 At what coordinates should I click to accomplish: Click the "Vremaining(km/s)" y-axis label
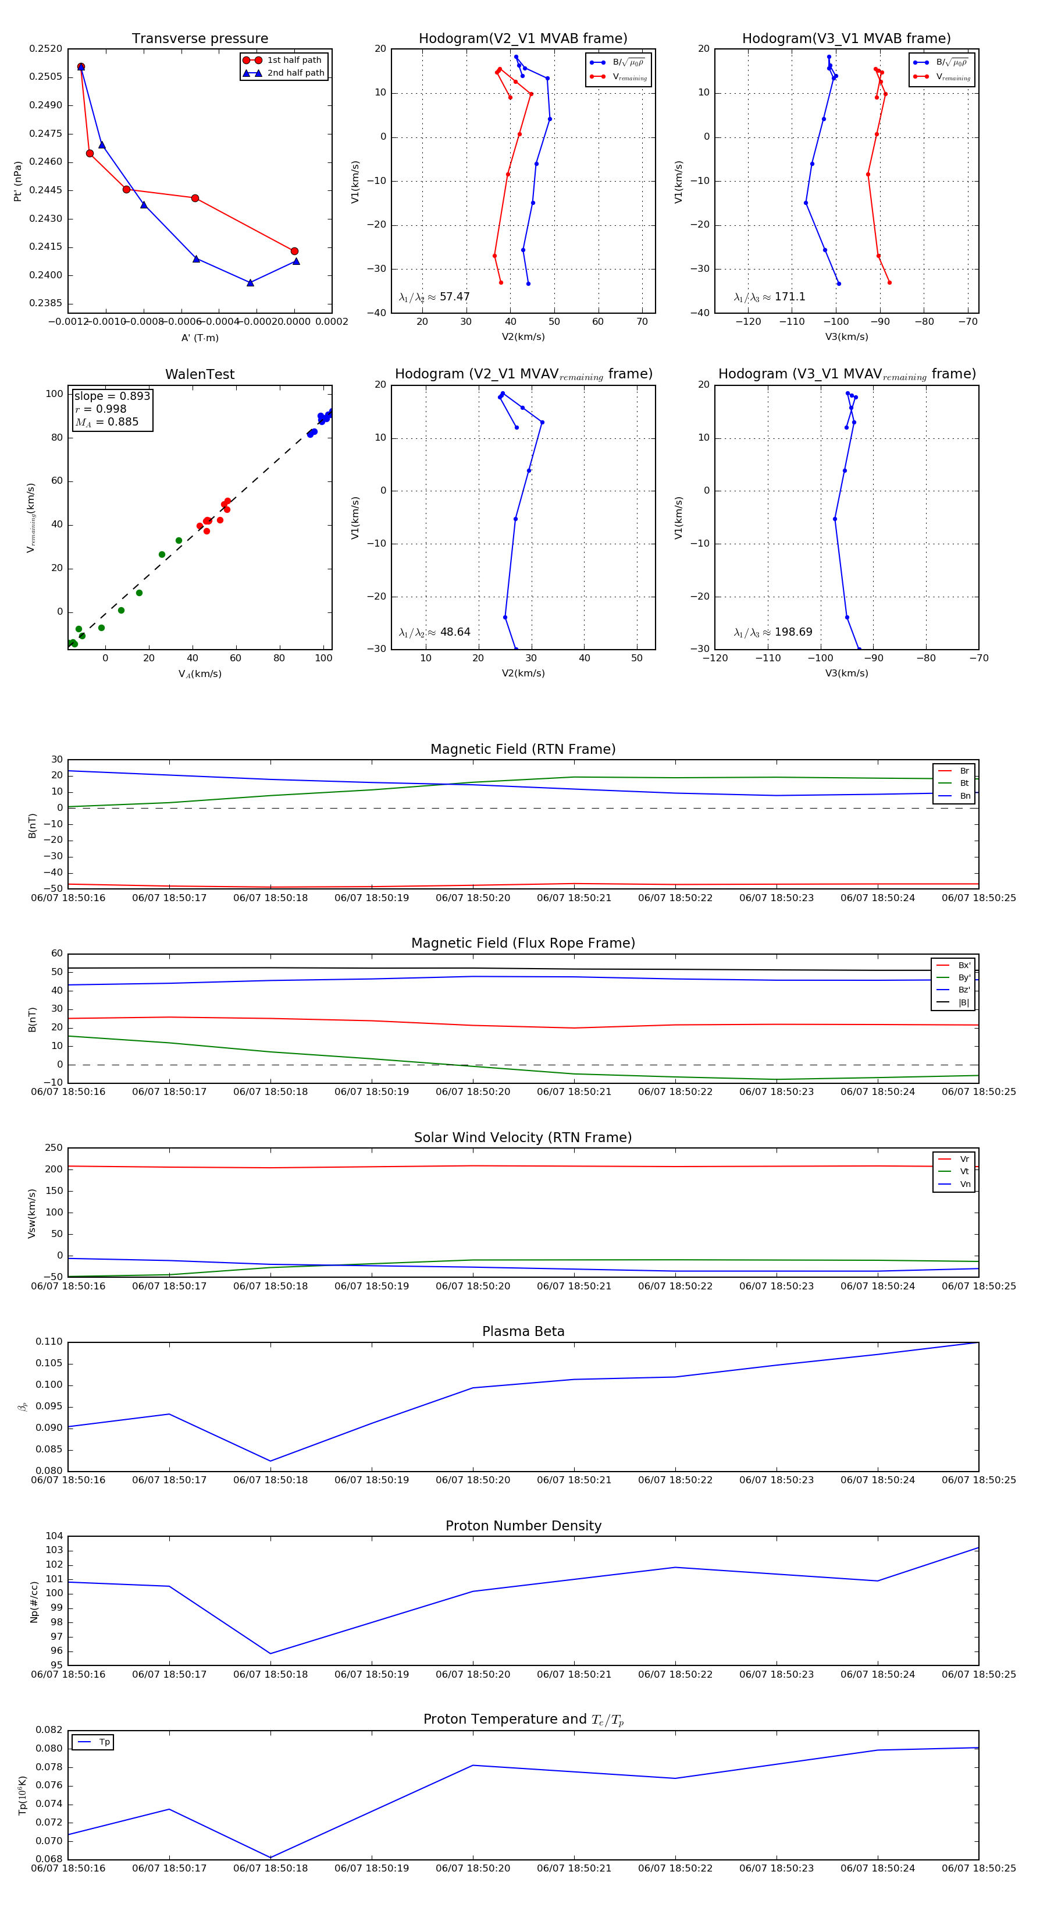tap(31, 518)
